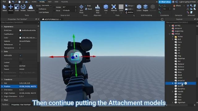Click the BrickColor white swatch

pos(20,30)
